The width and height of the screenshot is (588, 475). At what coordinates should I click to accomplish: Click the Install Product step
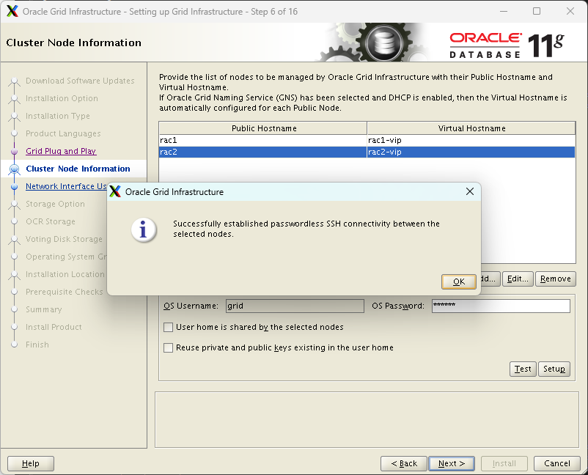pyautogui.click(x=54, y=327)
